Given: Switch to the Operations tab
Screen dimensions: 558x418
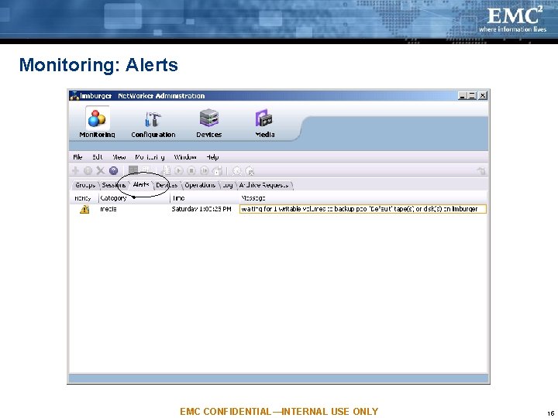Looking at the screenshot, I should click(200, 185).
